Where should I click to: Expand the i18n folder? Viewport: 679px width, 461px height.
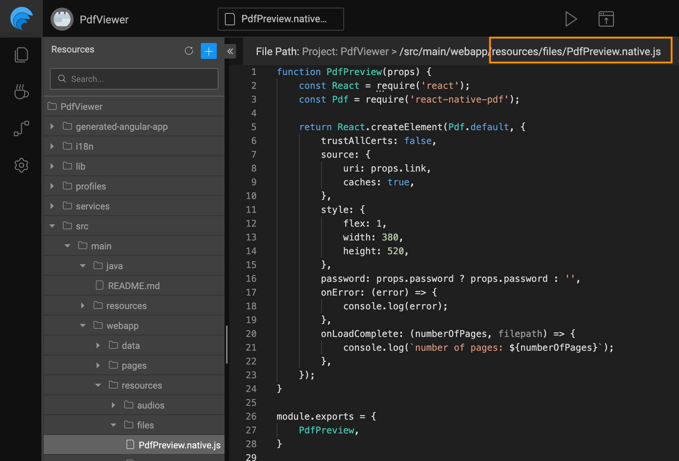tap(52, 146)
